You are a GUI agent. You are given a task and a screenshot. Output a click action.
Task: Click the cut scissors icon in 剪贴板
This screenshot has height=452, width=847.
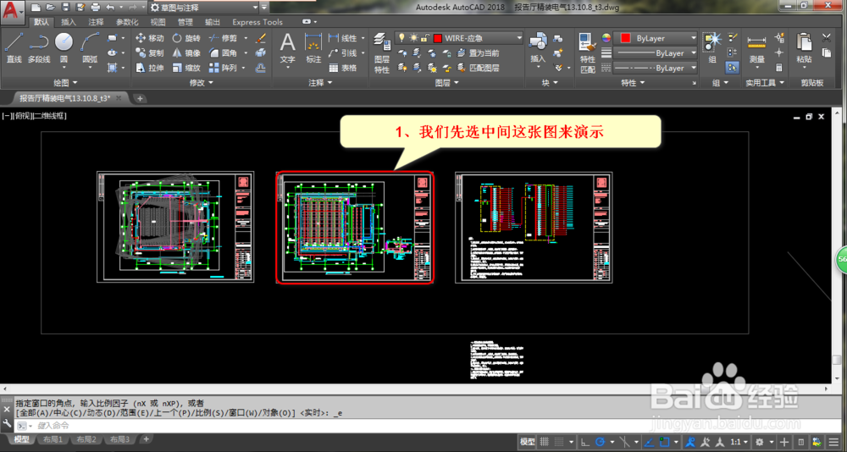pos(827,38)
